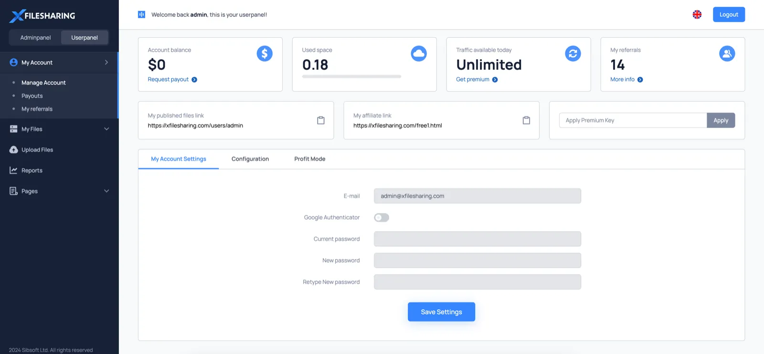Switch to the Configuration tab
The image size is (764, 354).
250,159
